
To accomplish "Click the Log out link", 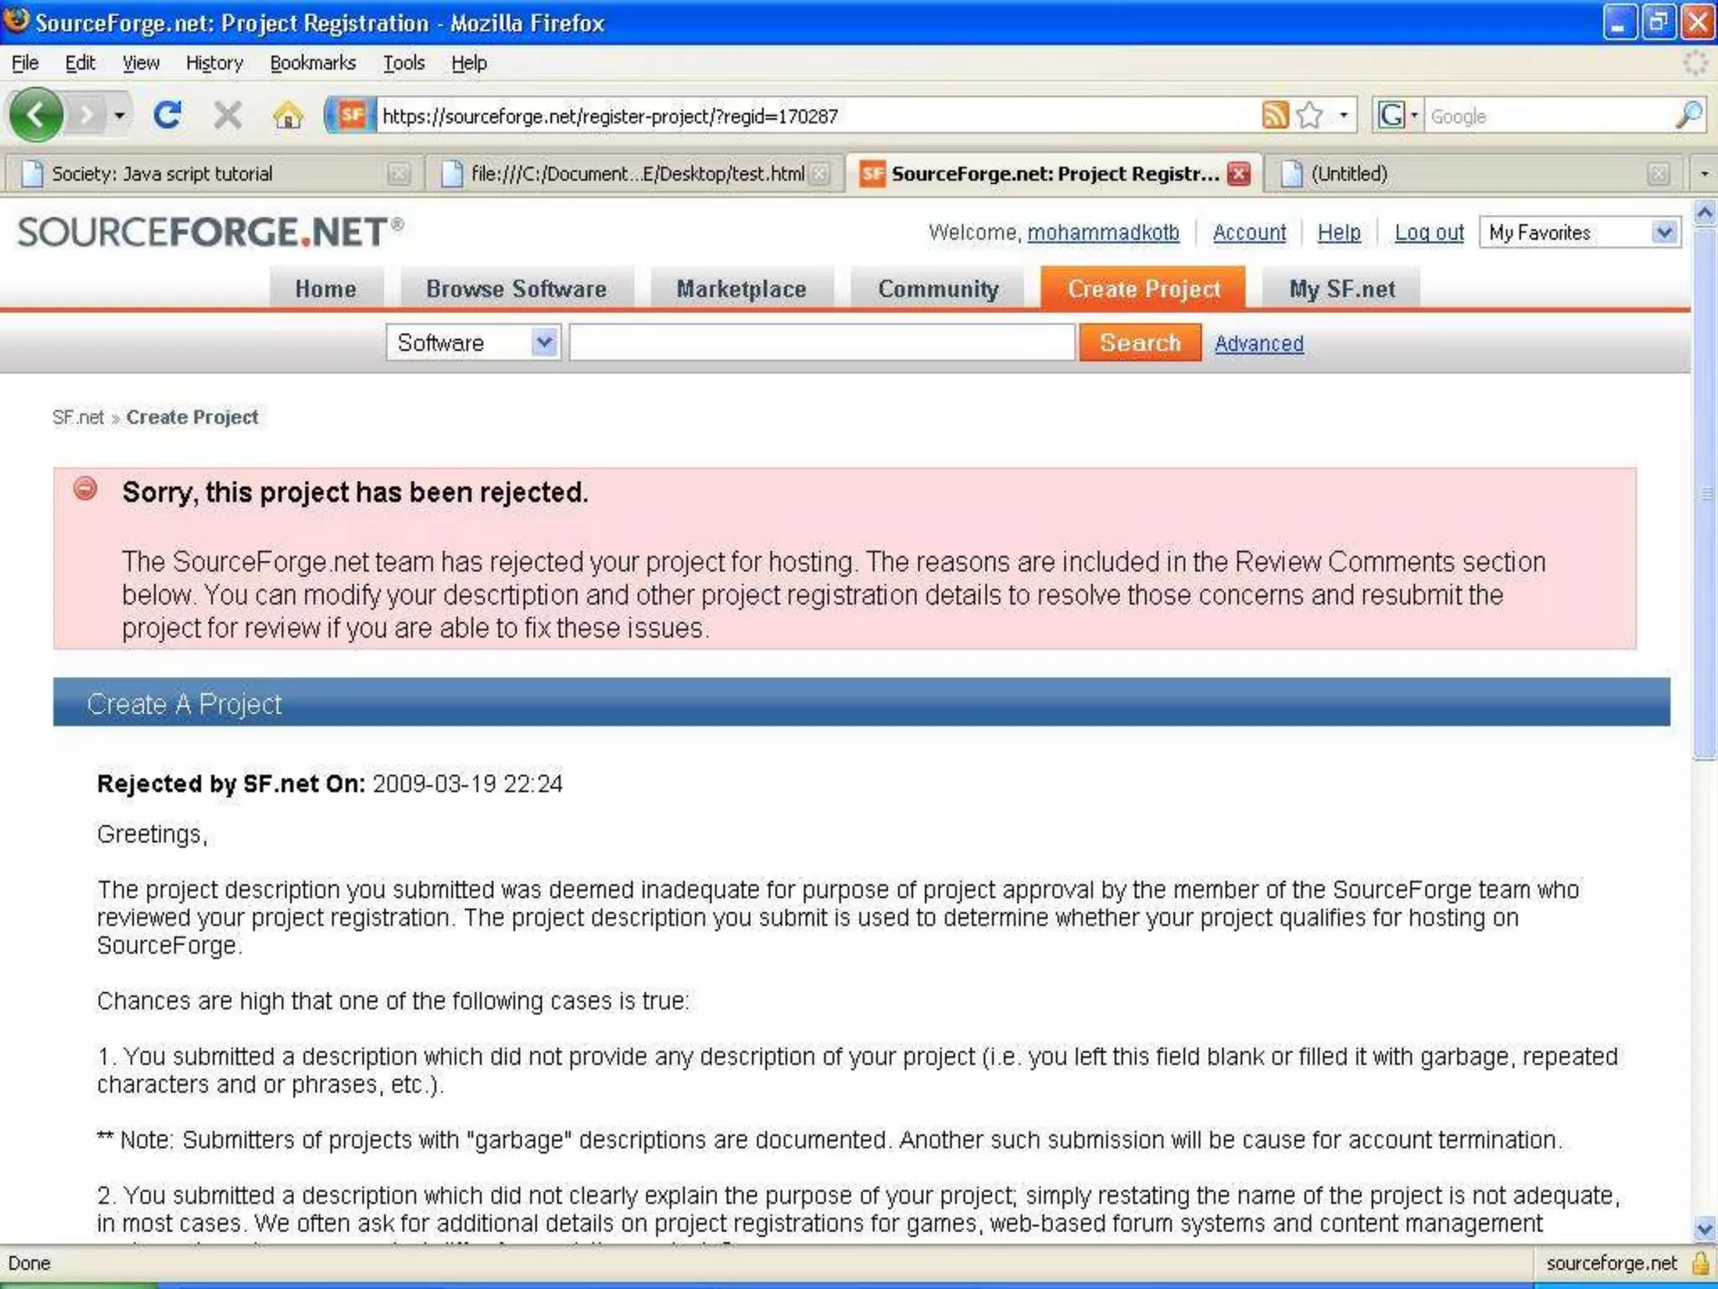I will [x=1429, y=232].
